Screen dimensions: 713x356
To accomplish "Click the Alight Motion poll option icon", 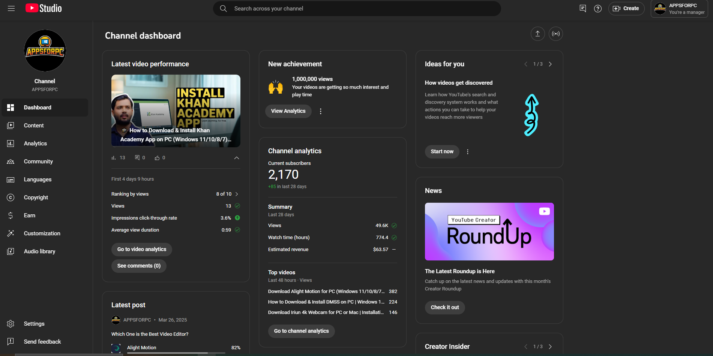I will [116, 348].
